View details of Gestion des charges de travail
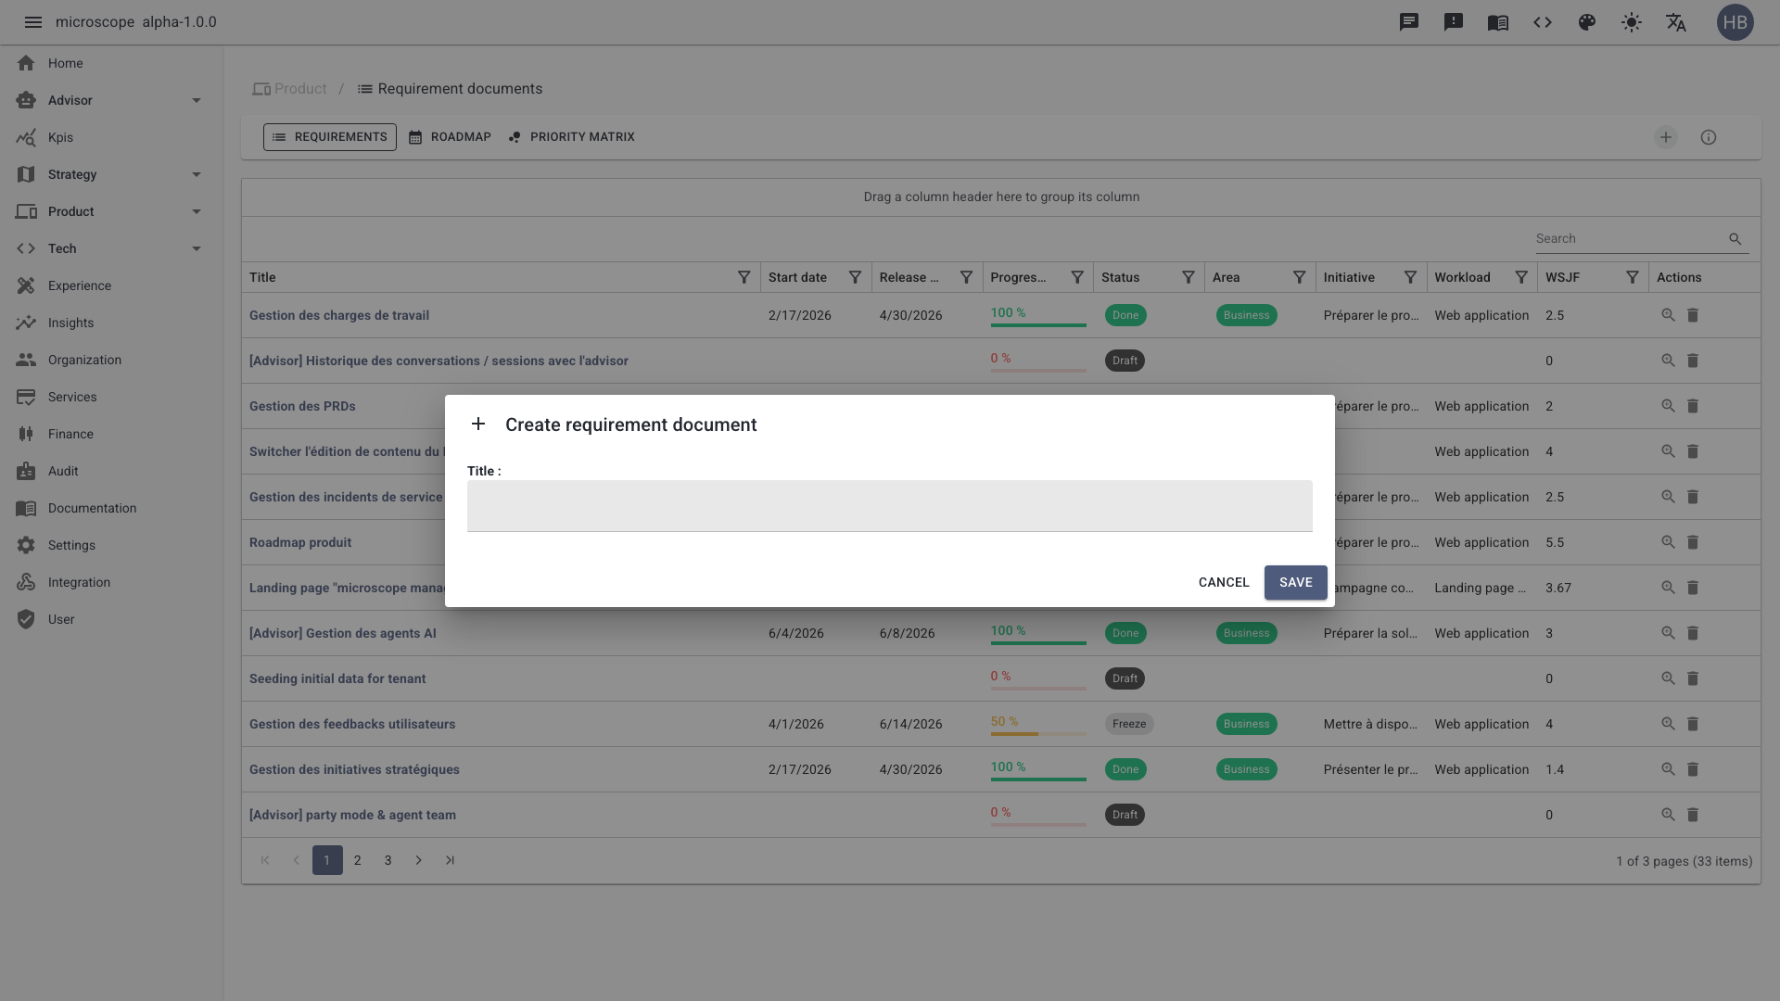This screenshot has width=1780, height=1001. tap(1668, 315)
